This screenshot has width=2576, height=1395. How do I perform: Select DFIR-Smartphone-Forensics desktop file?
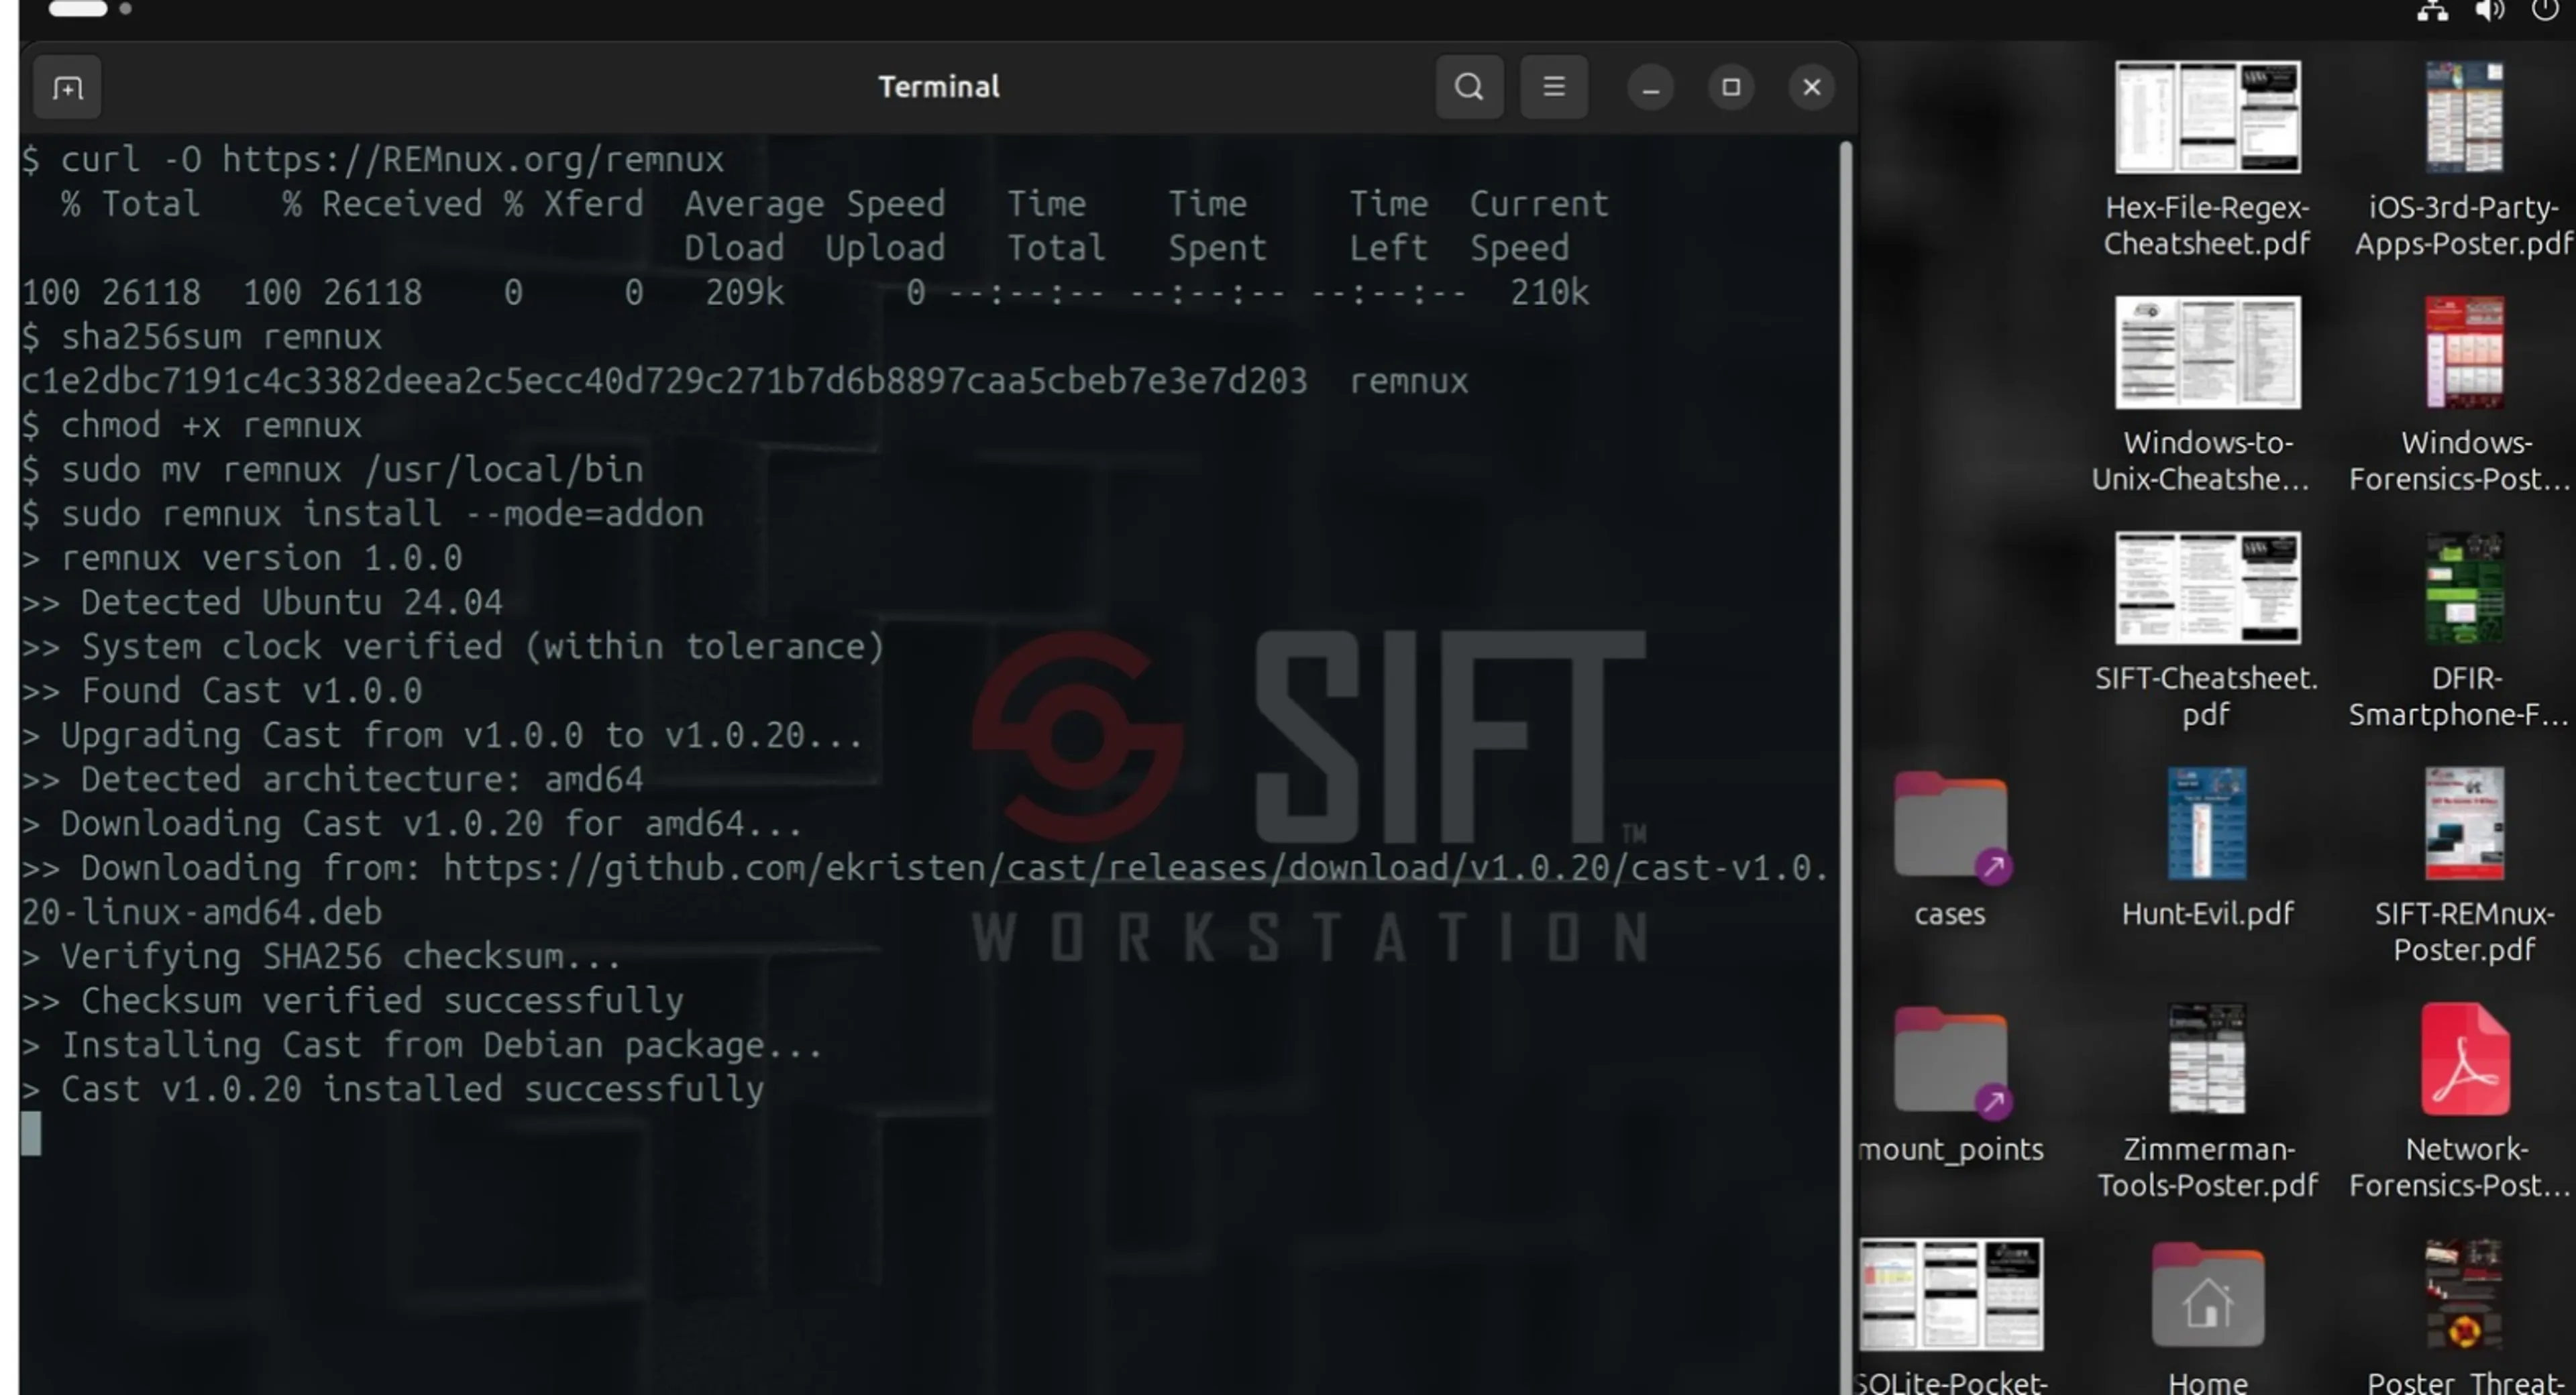pos(2463,631)
